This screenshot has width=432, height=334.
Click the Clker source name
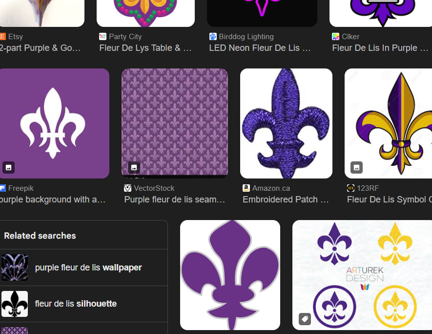pos(350,37)
